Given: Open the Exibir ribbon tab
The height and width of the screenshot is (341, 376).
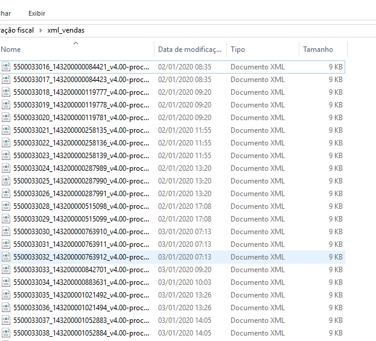Looking at the screenshot, I should (x=37, y=13).
